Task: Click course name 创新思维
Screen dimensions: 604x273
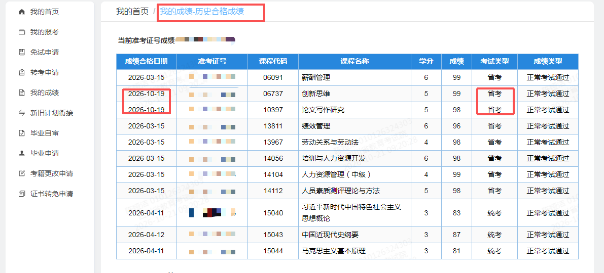Action: point(316,94)
